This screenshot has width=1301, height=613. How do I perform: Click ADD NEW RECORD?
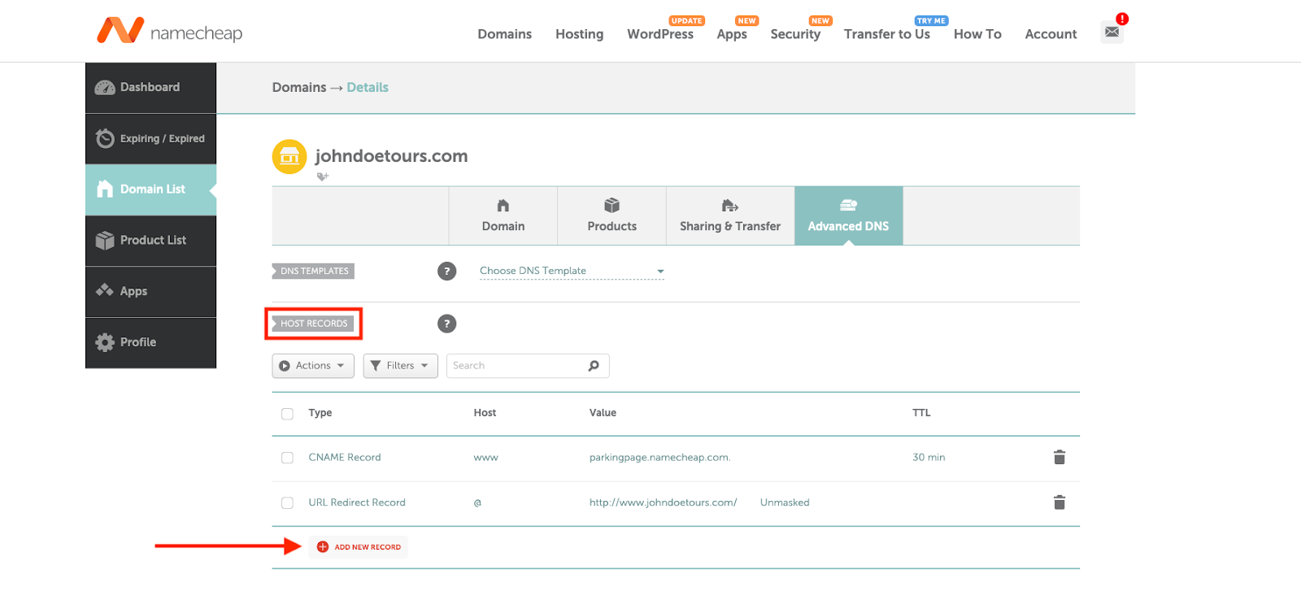(359, 547)
